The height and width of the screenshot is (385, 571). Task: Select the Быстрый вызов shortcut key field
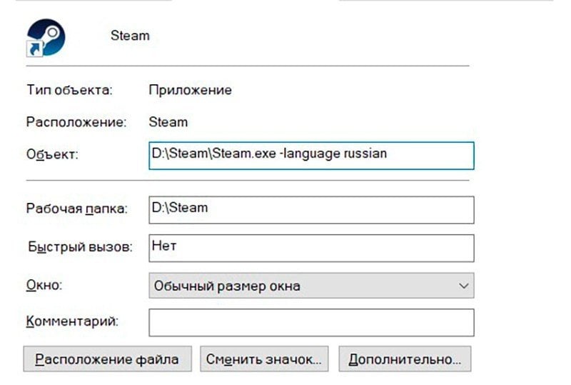coord(311,249)
